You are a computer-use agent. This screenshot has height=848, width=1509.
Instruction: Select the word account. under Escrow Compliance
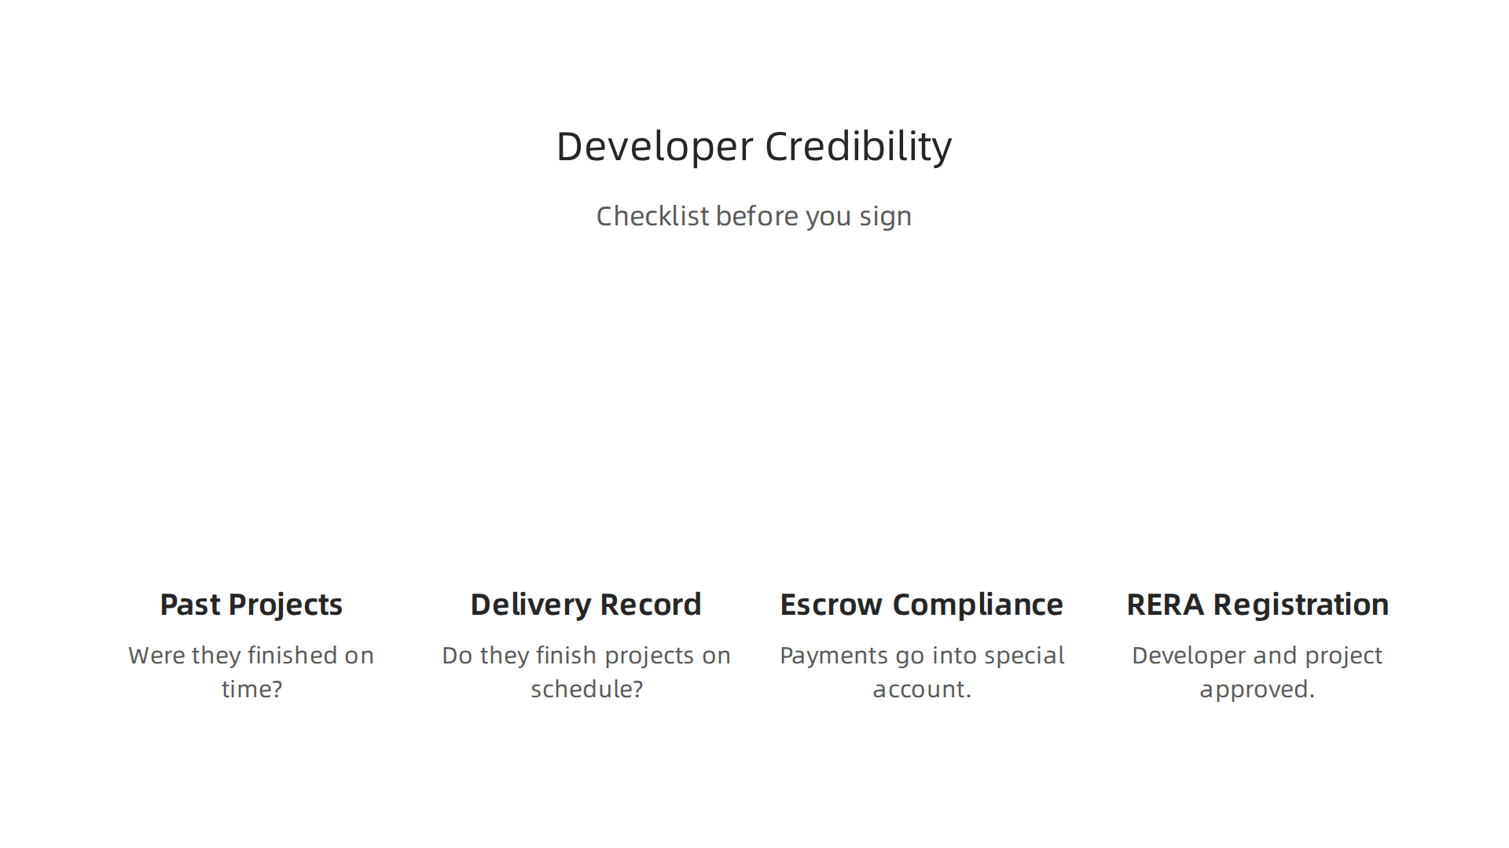pos(922,689)
